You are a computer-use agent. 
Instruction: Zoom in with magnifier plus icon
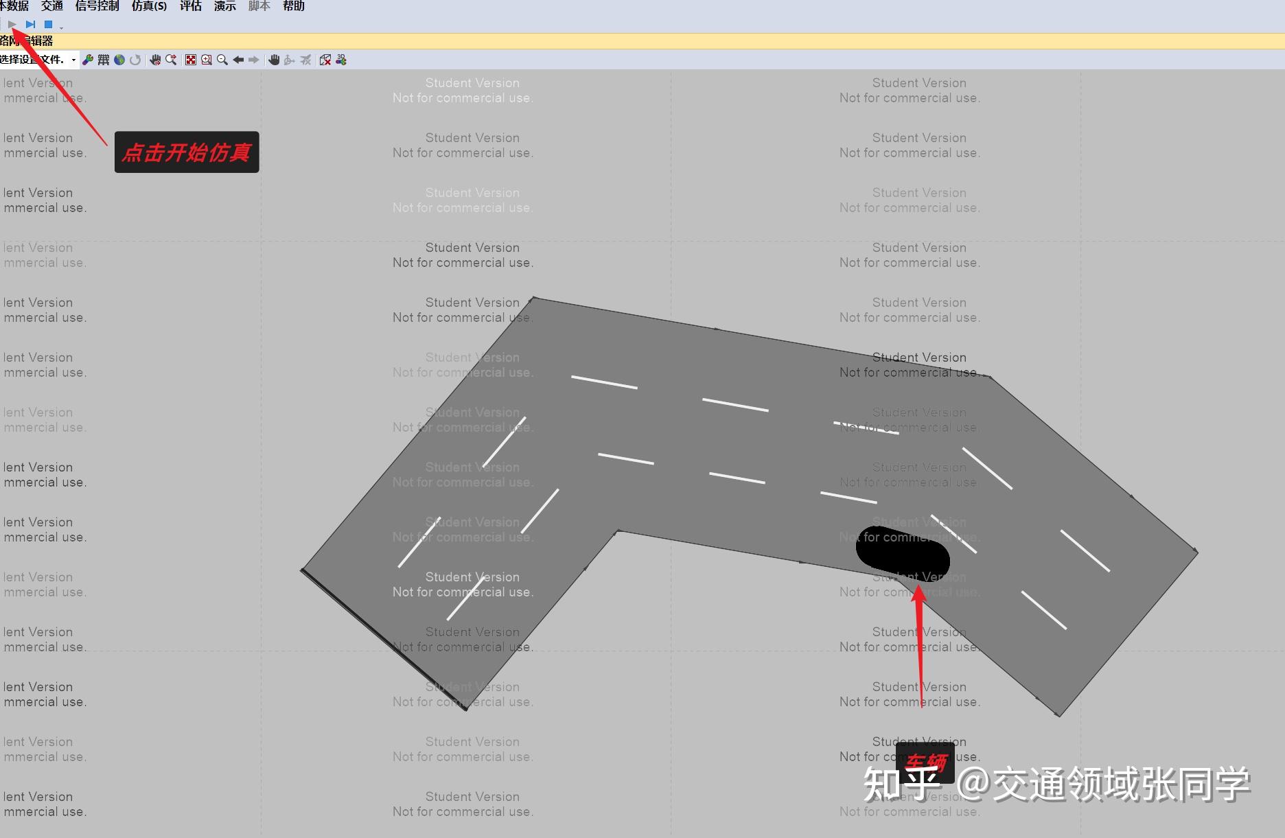point(207,60)
